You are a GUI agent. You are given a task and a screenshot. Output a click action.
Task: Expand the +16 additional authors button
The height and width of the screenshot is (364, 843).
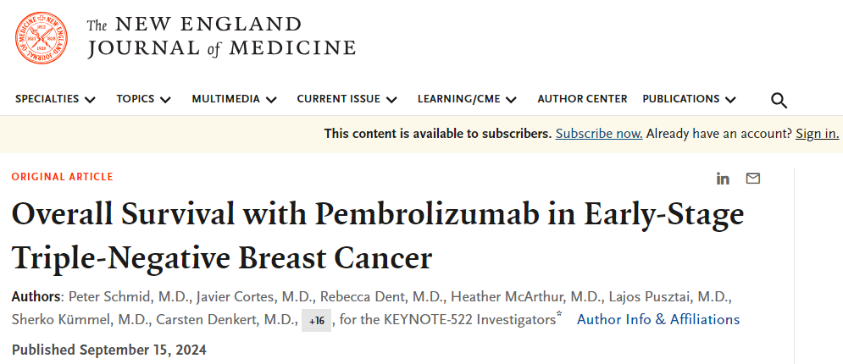click(x=316, y=321)
